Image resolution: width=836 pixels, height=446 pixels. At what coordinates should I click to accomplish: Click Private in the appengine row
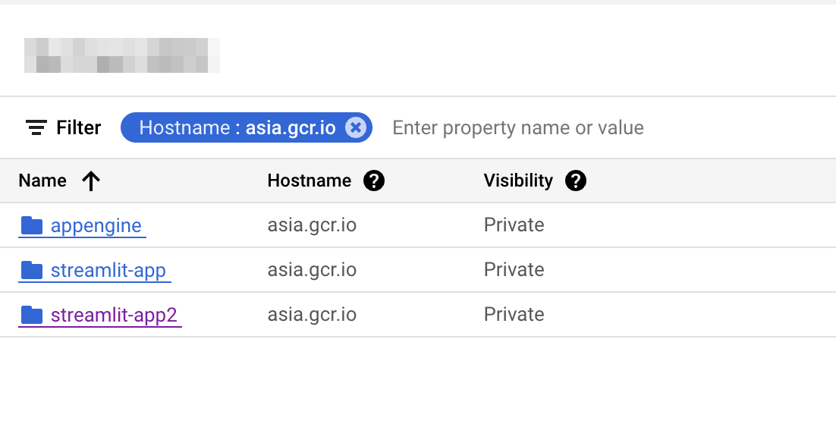pos(514,225)
